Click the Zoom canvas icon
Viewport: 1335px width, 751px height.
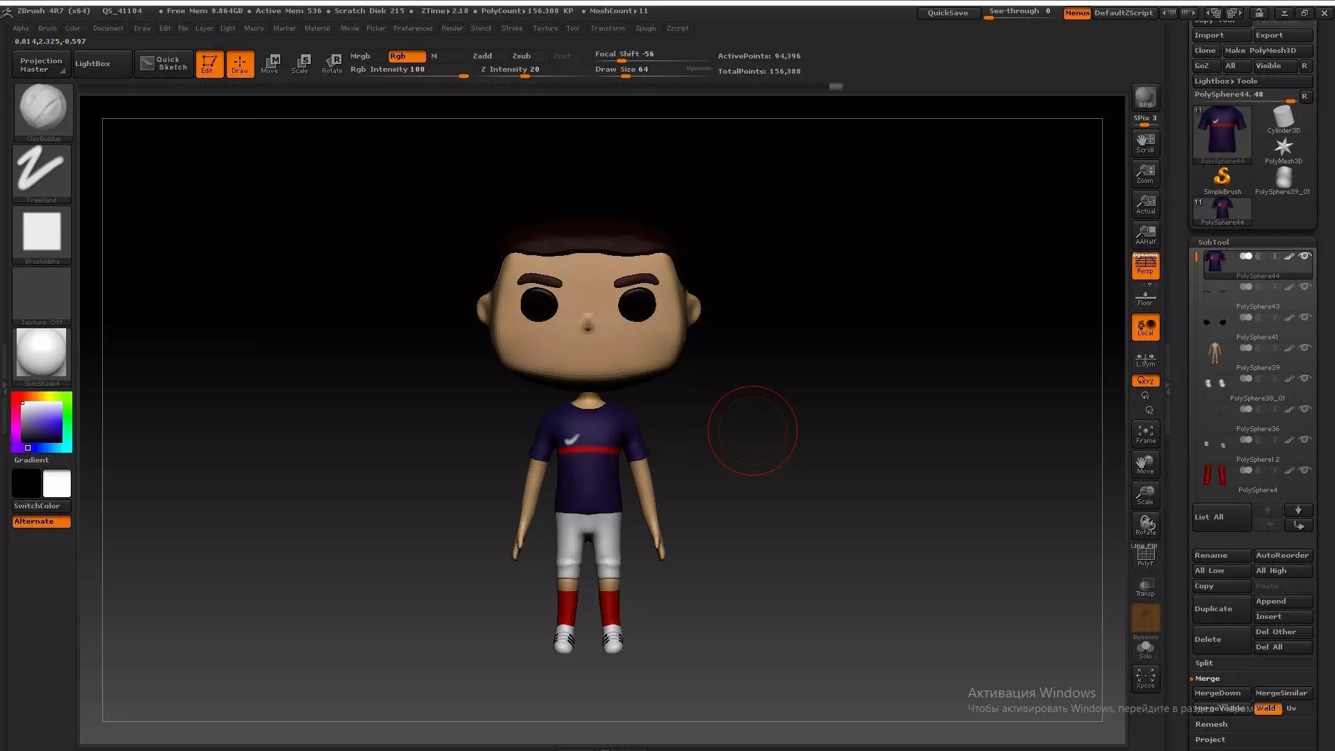[x=1145, y=173]
